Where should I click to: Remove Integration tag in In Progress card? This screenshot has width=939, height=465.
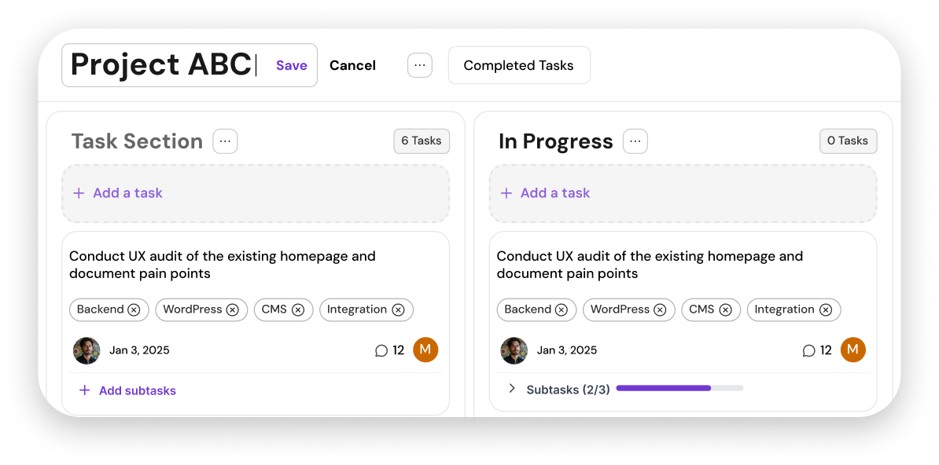click(x=826, y=310)
